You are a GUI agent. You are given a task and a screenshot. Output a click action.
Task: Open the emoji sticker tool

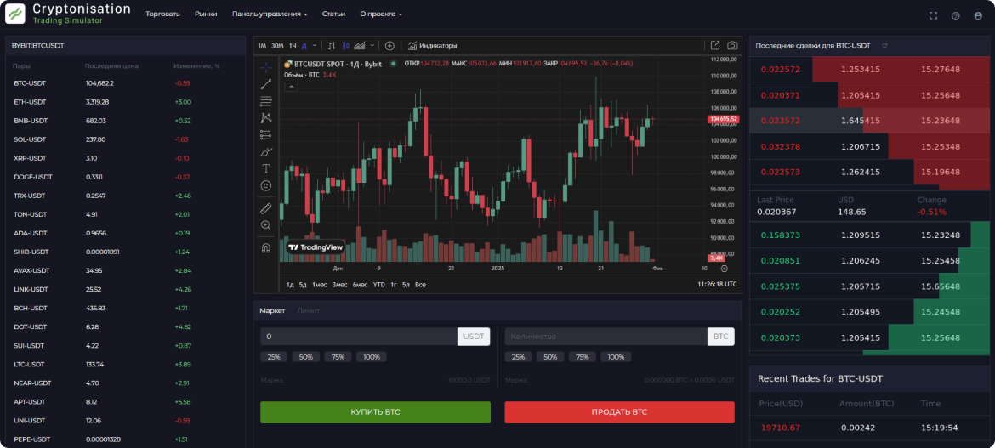(266, 185)
